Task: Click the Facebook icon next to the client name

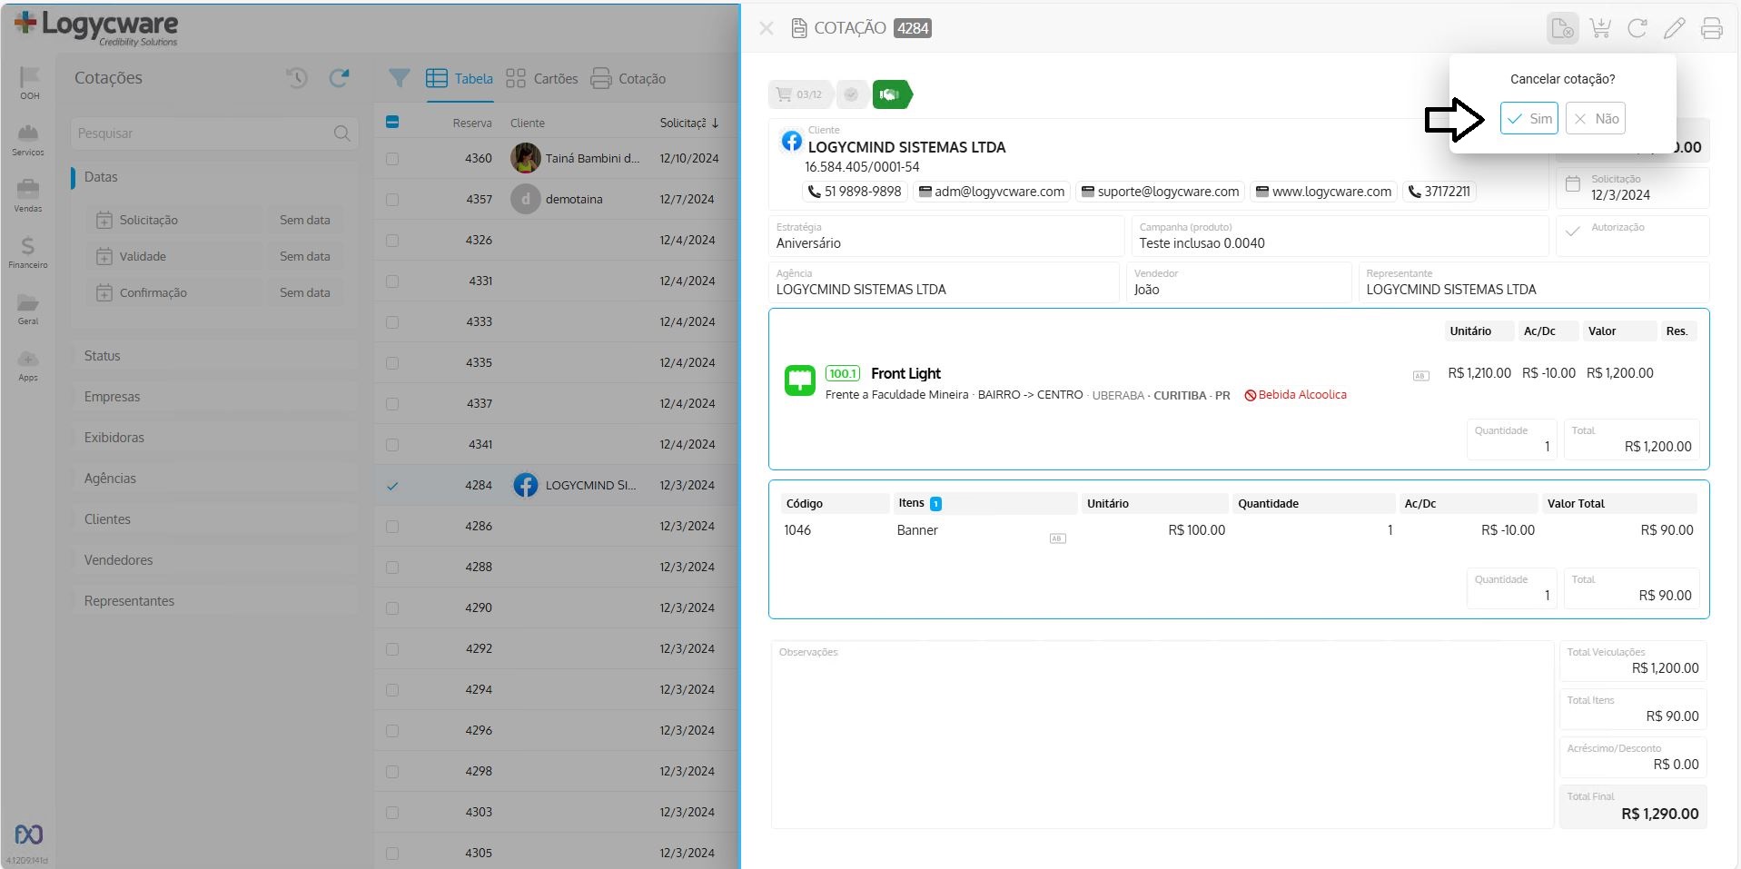Action: click(792, 142)
